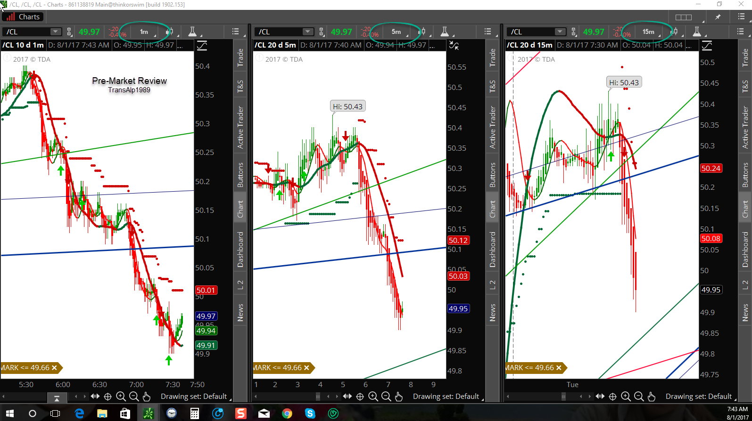Click the crosshair target on 1m chart
This screenshot has height=421, width=752.
point(107,397)
